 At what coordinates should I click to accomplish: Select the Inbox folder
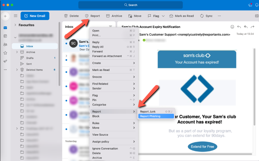pos(35,46)
